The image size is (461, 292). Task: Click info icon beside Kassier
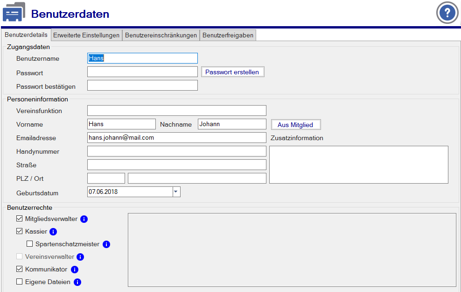tap(53, 231)
